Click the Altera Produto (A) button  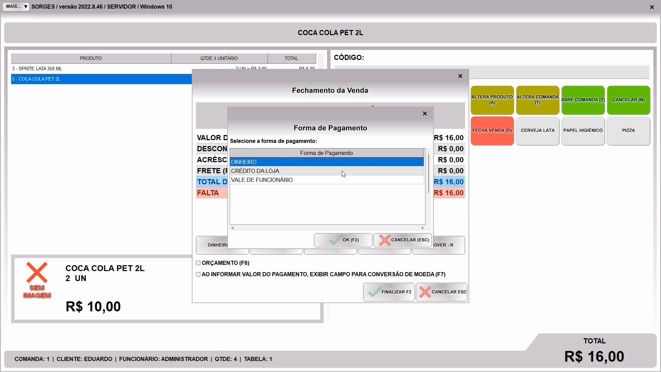492,100
